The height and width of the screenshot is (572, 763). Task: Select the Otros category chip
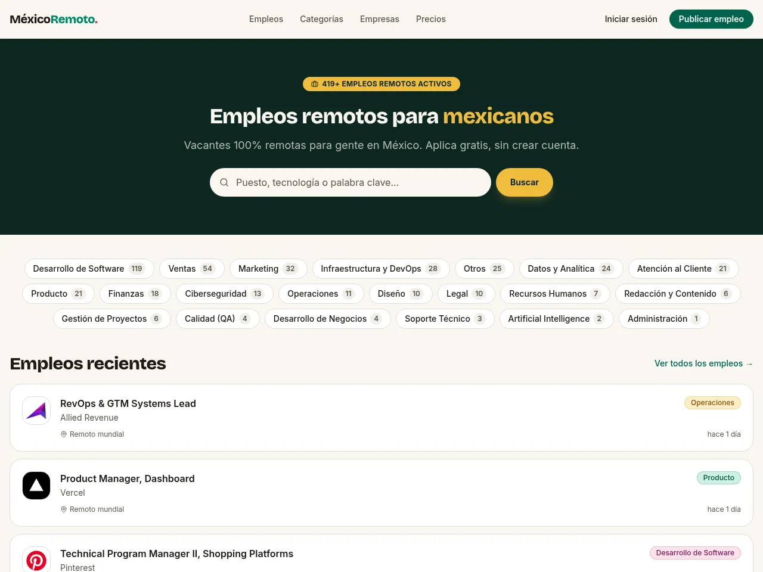[x=485, y=269]
